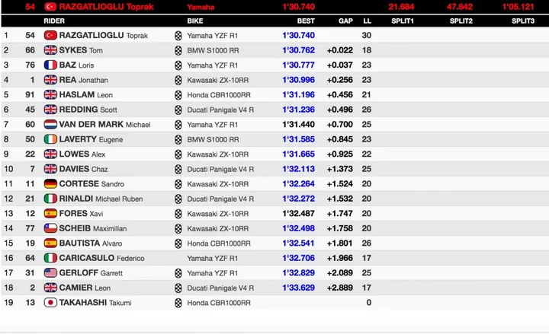
Task: Click rider number 91 in HASLAM row
Action: click(30, 94)
